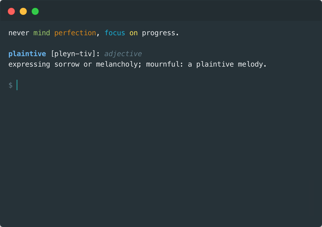Viewport: 322px width, 227px height.
Task: Click the word 'mournful' in the definition
Action: 163,64
